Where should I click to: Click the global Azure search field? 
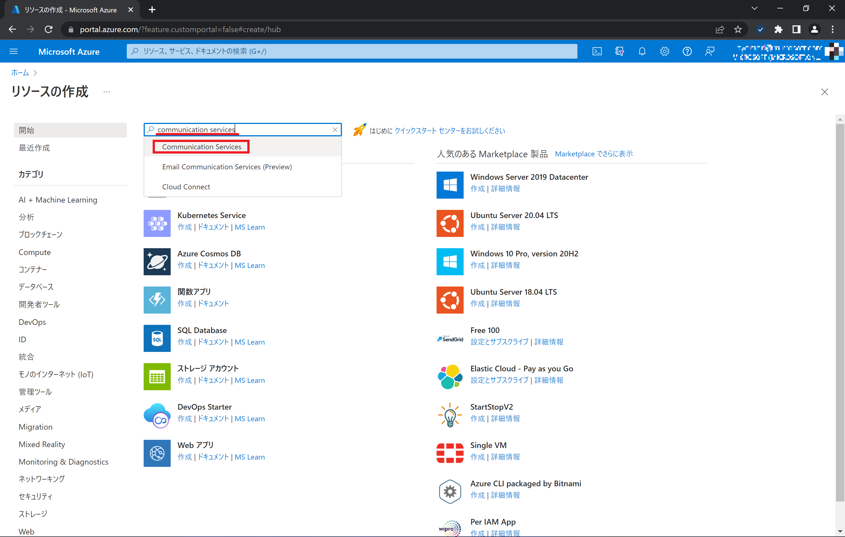click(x=352, y=51)
